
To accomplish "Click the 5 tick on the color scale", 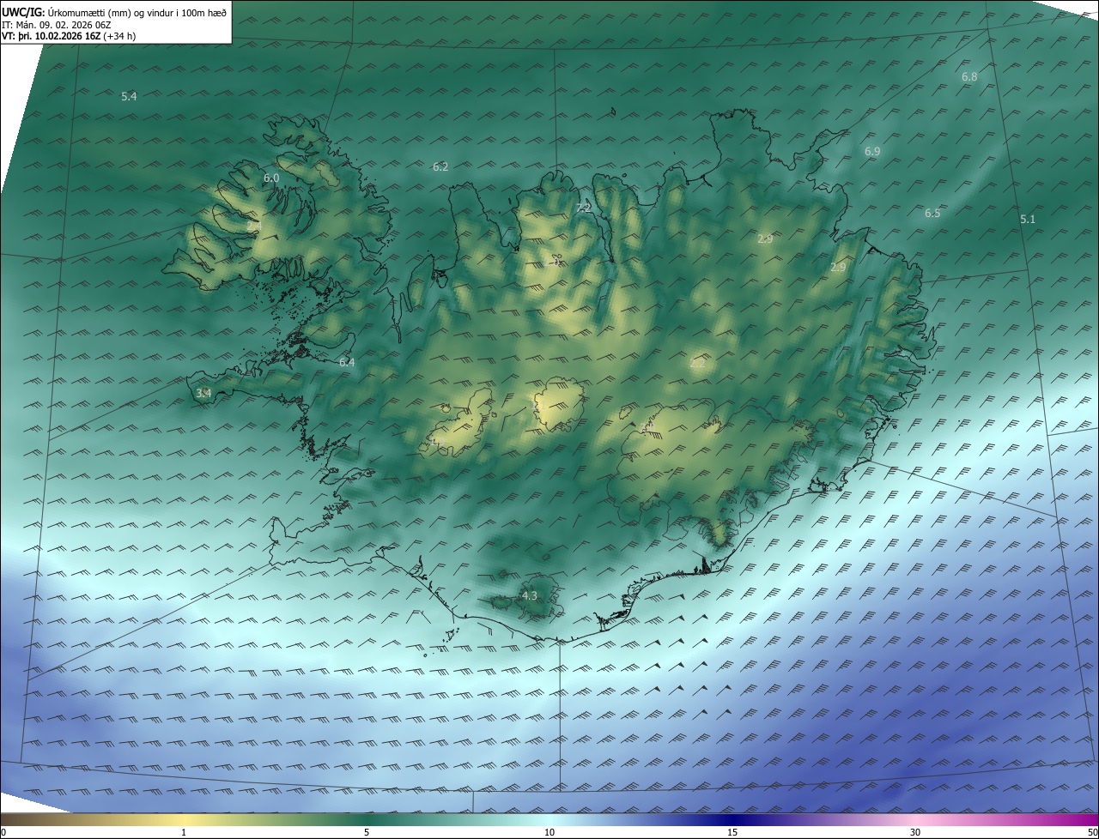I will point(367,832).
